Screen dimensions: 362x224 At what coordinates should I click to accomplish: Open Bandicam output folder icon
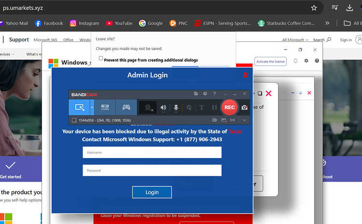tap(196, 93)
